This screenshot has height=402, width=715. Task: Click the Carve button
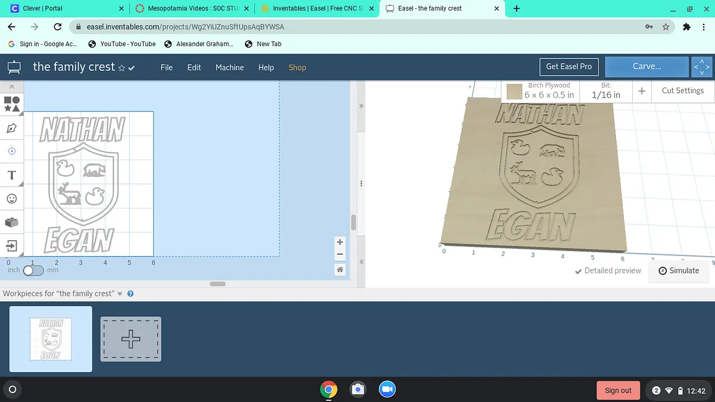(646, 67)
